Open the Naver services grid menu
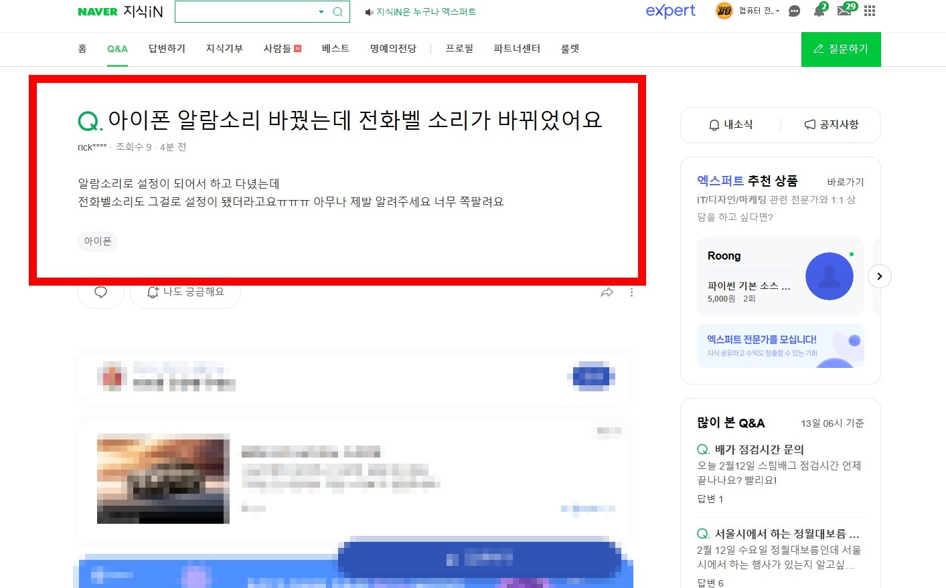 pyautogui.click(x=870, y=11)
